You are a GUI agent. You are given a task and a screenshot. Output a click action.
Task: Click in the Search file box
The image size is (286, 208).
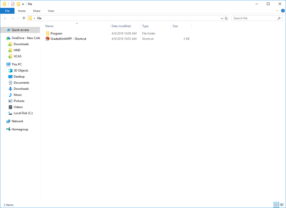pyautogui.click(x=254, y=18)
